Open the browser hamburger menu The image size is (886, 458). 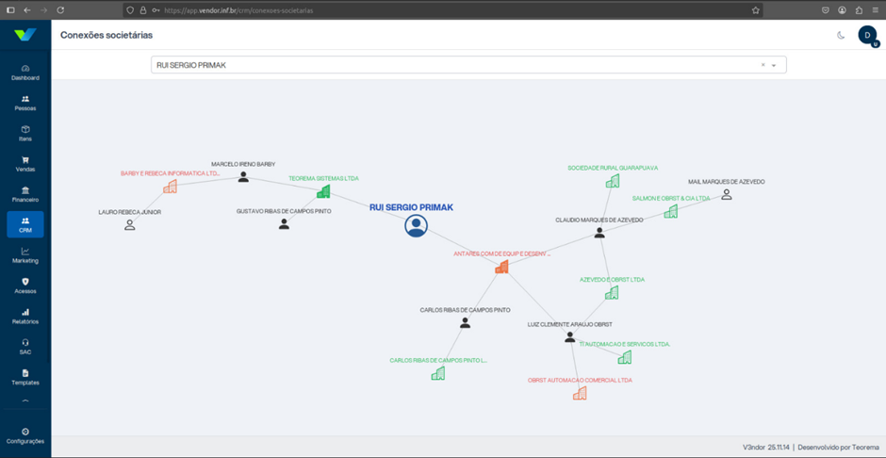tap(876, 10)
